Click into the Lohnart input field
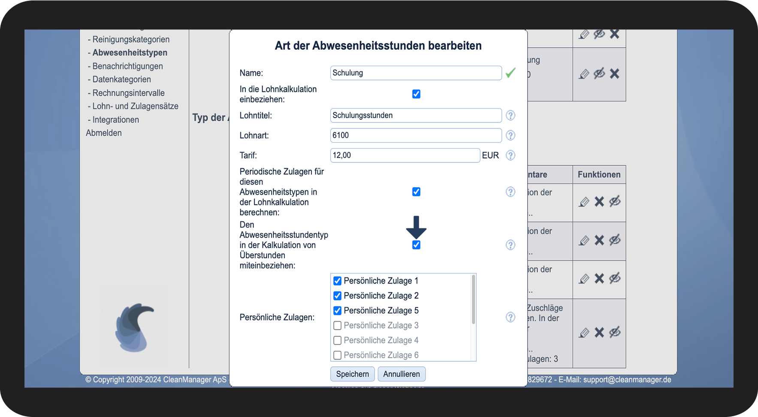This screenshot has height=417, width=758. pos(416,135)
